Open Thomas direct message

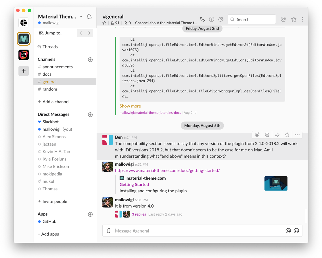click(x=65, y=189)
